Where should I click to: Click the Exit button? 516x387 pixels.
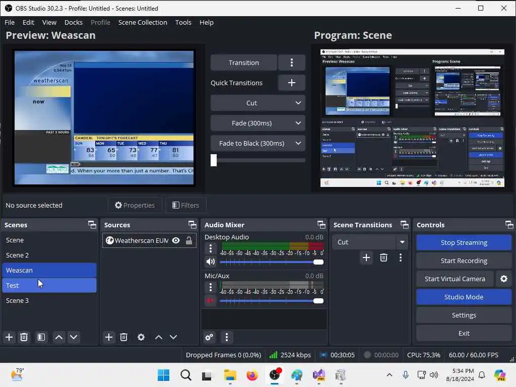click(464, 333)
